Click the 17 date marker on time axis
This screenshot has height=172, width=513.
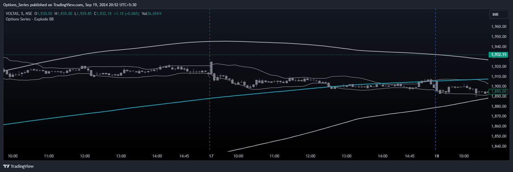[211, 156]
